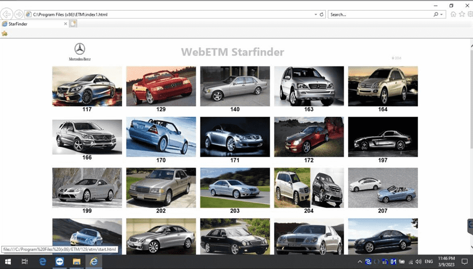Open the model 171 roadster thumbnail
The image size is (473, 269).
click(235, 137)
